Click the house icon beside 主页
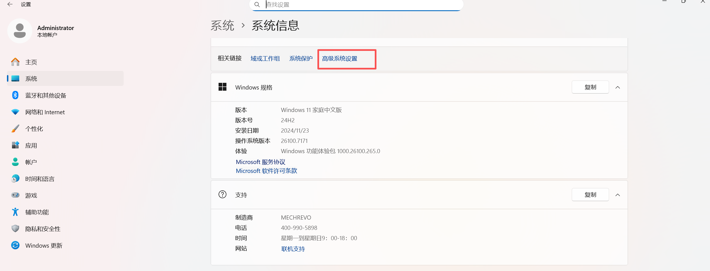 (15, 62)
